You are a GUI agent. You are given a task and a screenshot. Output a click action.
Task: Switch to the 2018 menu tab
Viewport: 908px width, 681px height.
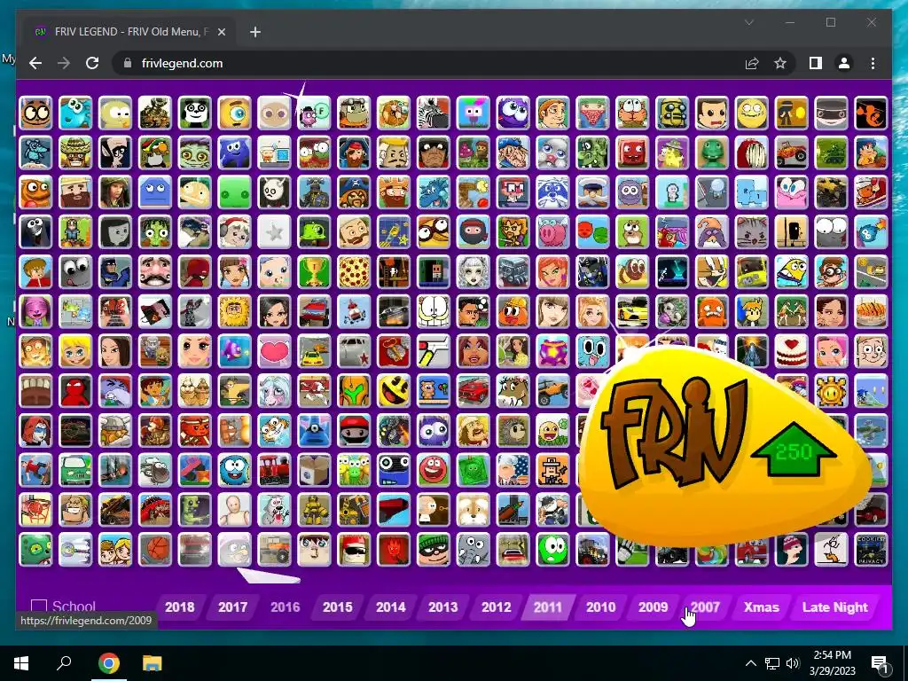179,607
